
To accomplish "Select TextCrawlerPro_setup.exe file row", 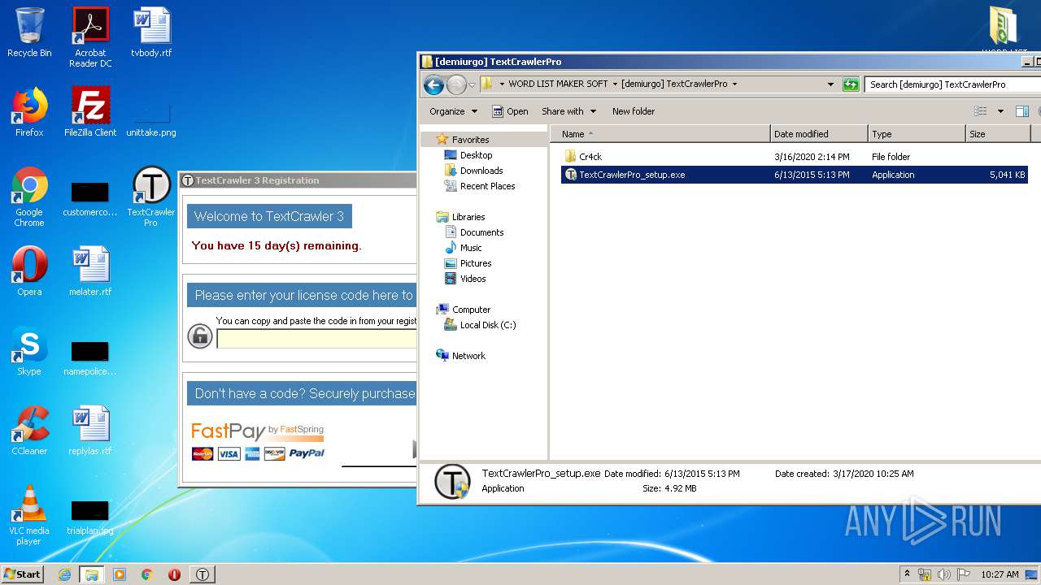I will click(795, 175).
